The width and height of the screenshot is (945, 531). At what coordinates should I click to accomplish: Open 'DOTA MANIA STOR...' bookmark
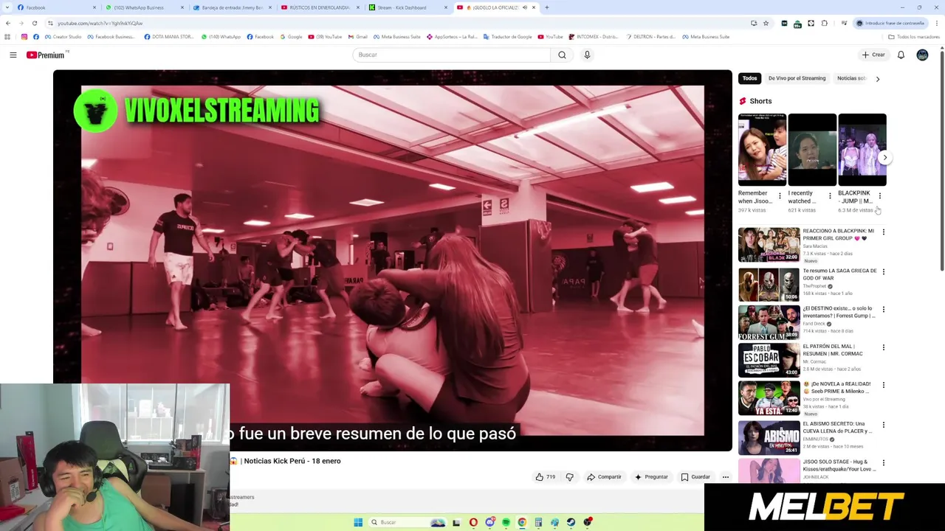(169, 37)
